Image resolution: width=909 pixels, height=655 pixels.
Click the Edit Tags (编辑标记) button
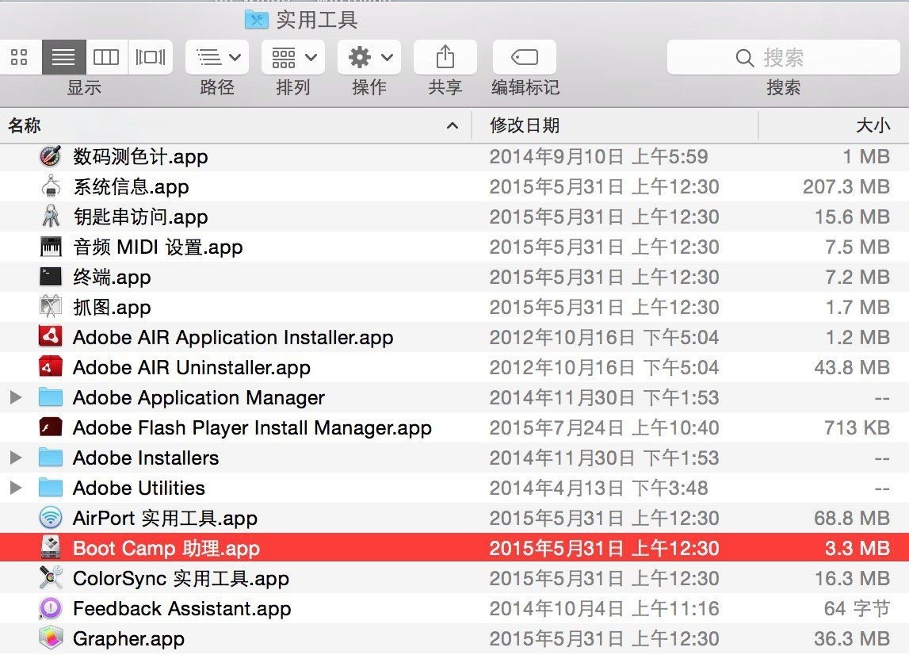pos(524,57)
